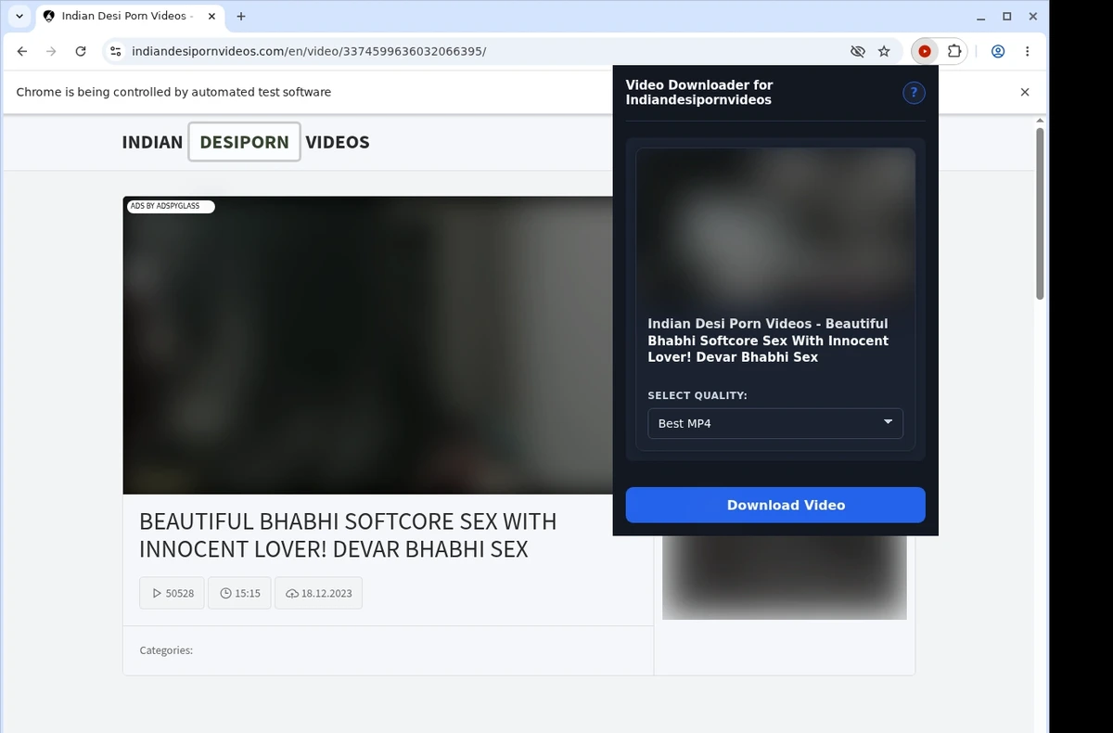Click the video title heading on the page
This screenshot has width=1113, height=733.
348,534
